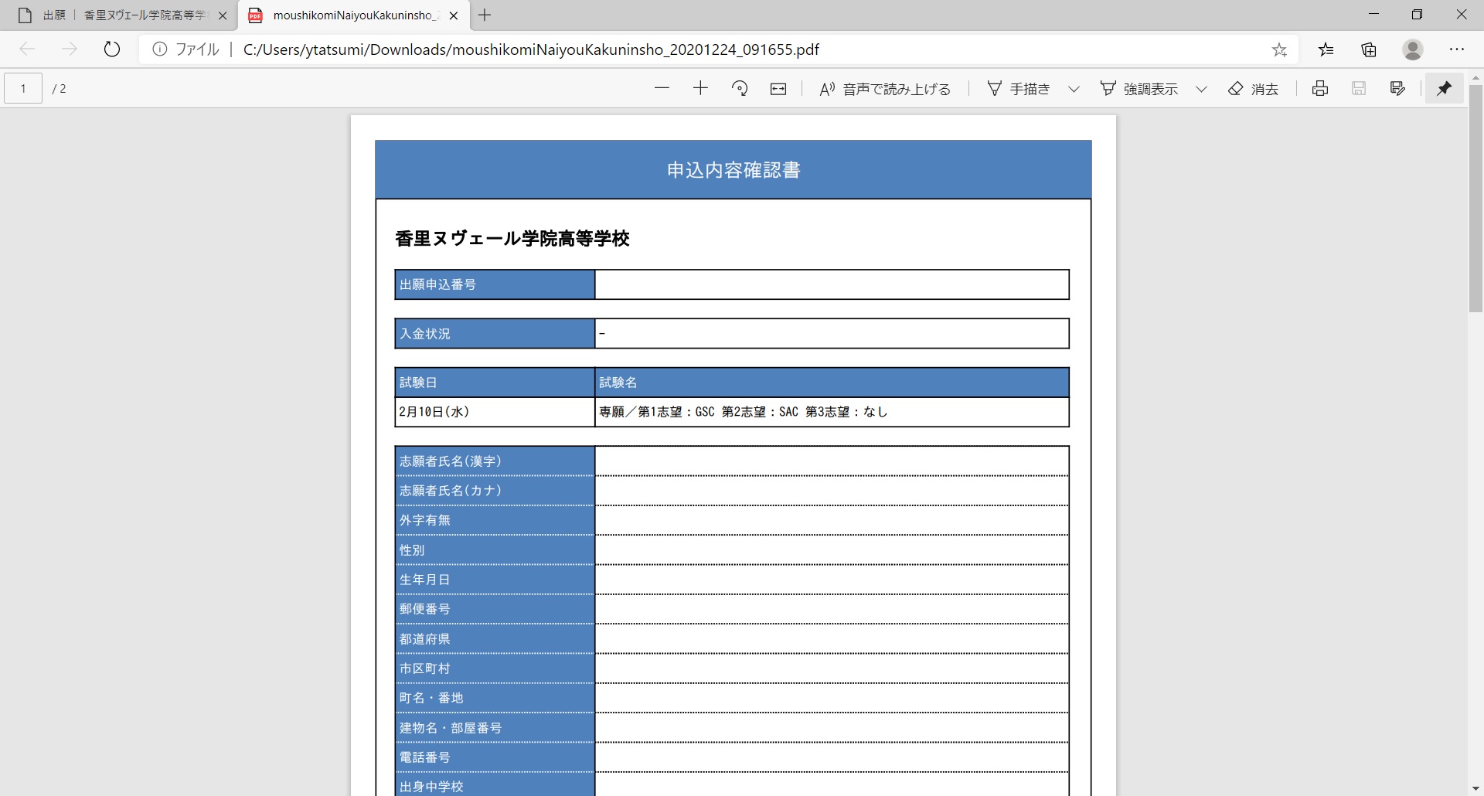This screenshot has width=1484, height=796.
Task: Click the 2月10日(水) exam date cell
Action: (x=495, y=412)
